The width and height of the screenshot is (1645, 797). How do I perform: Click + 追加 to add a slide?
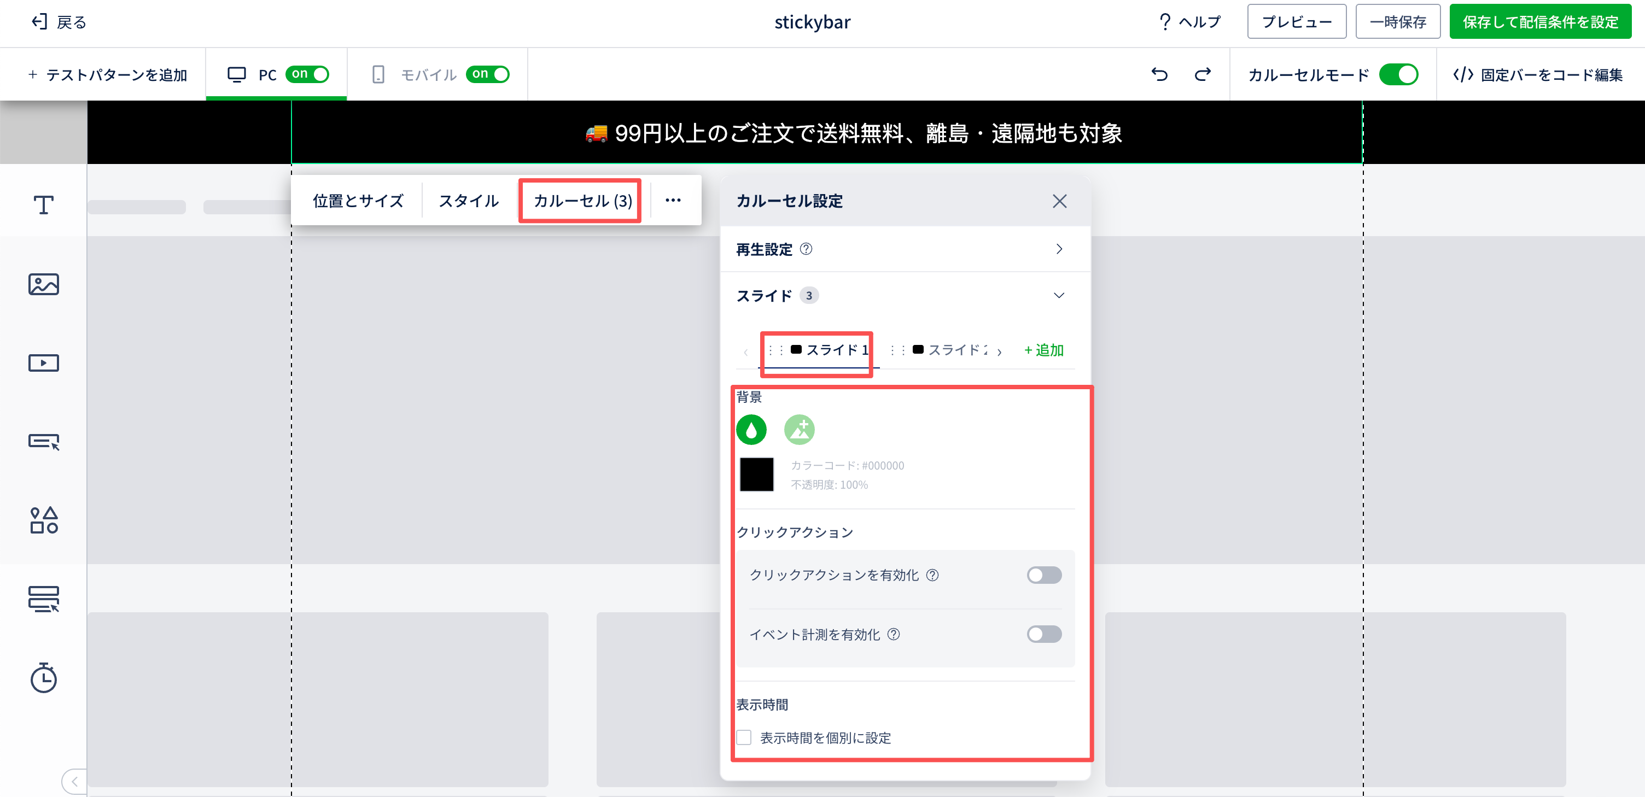click(1043, 350)
